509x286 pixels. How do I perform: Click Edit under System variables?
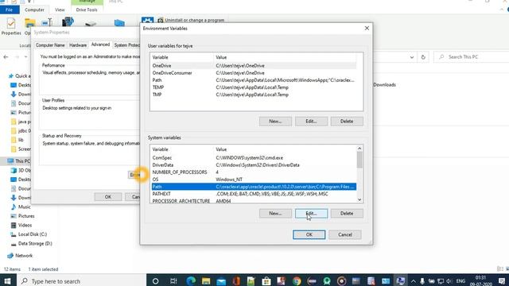coord(311,214)
